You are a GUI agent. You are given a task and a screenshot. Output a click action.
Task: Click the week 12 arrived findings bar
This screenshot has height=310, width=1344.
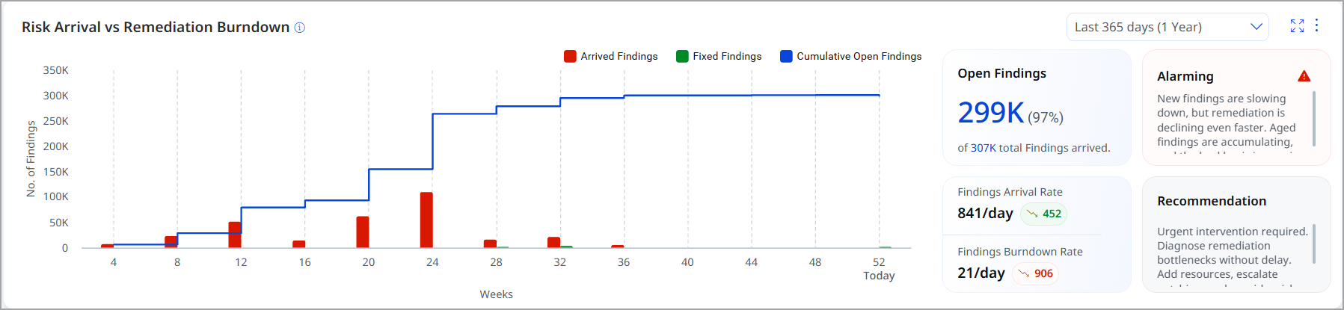tap(235, 235)
